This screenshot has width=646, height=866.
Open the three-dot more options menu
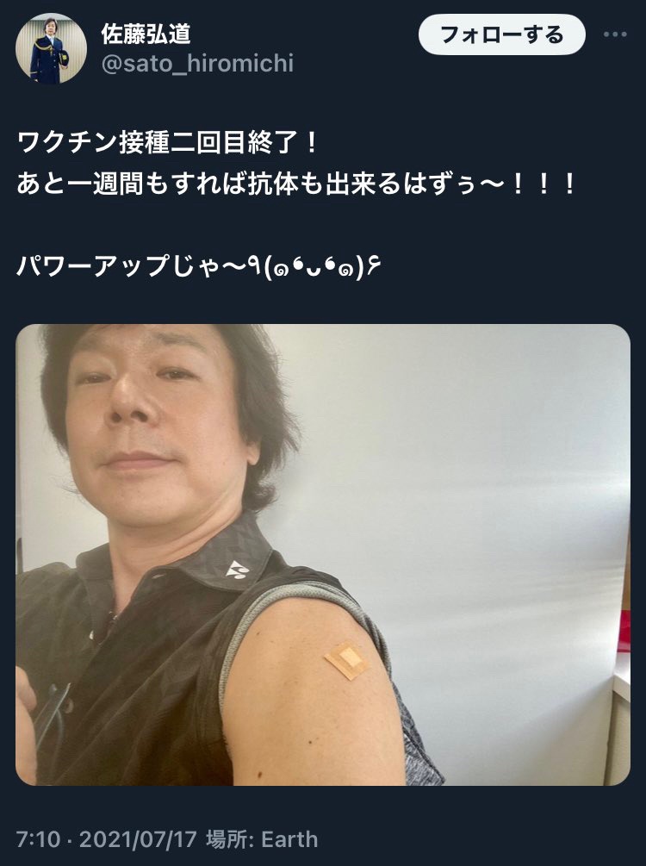614,34
